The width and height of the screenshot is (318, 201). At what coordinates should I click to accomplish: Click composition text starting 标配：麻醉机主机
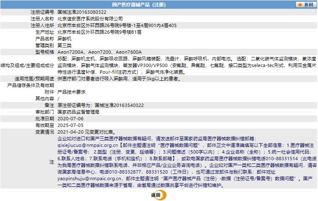pos(187,65)
